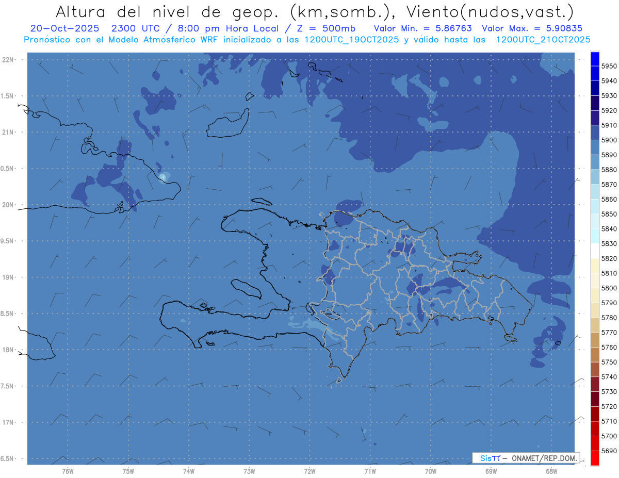Viewport: 619px width, 478px height.
Task: Pick the bright red swatch at color bar bottom
Action: pos(595,458)
